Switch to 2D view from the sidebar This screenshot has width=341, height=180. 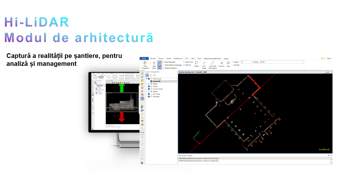[x=142, y=124]
